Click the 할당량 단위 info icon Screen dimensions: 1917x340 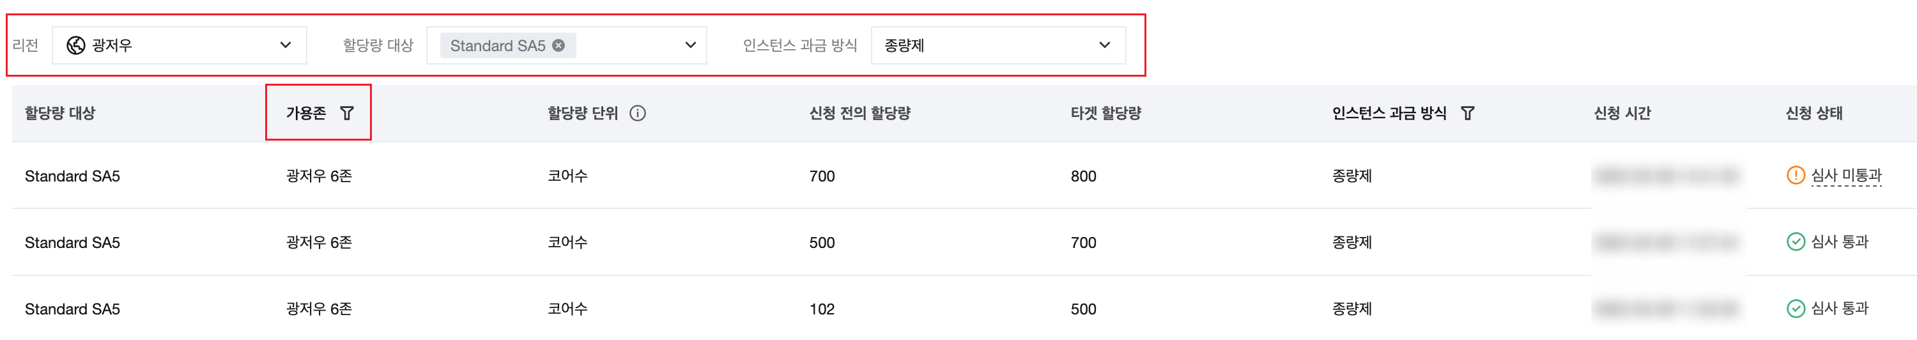click(638, 113)
